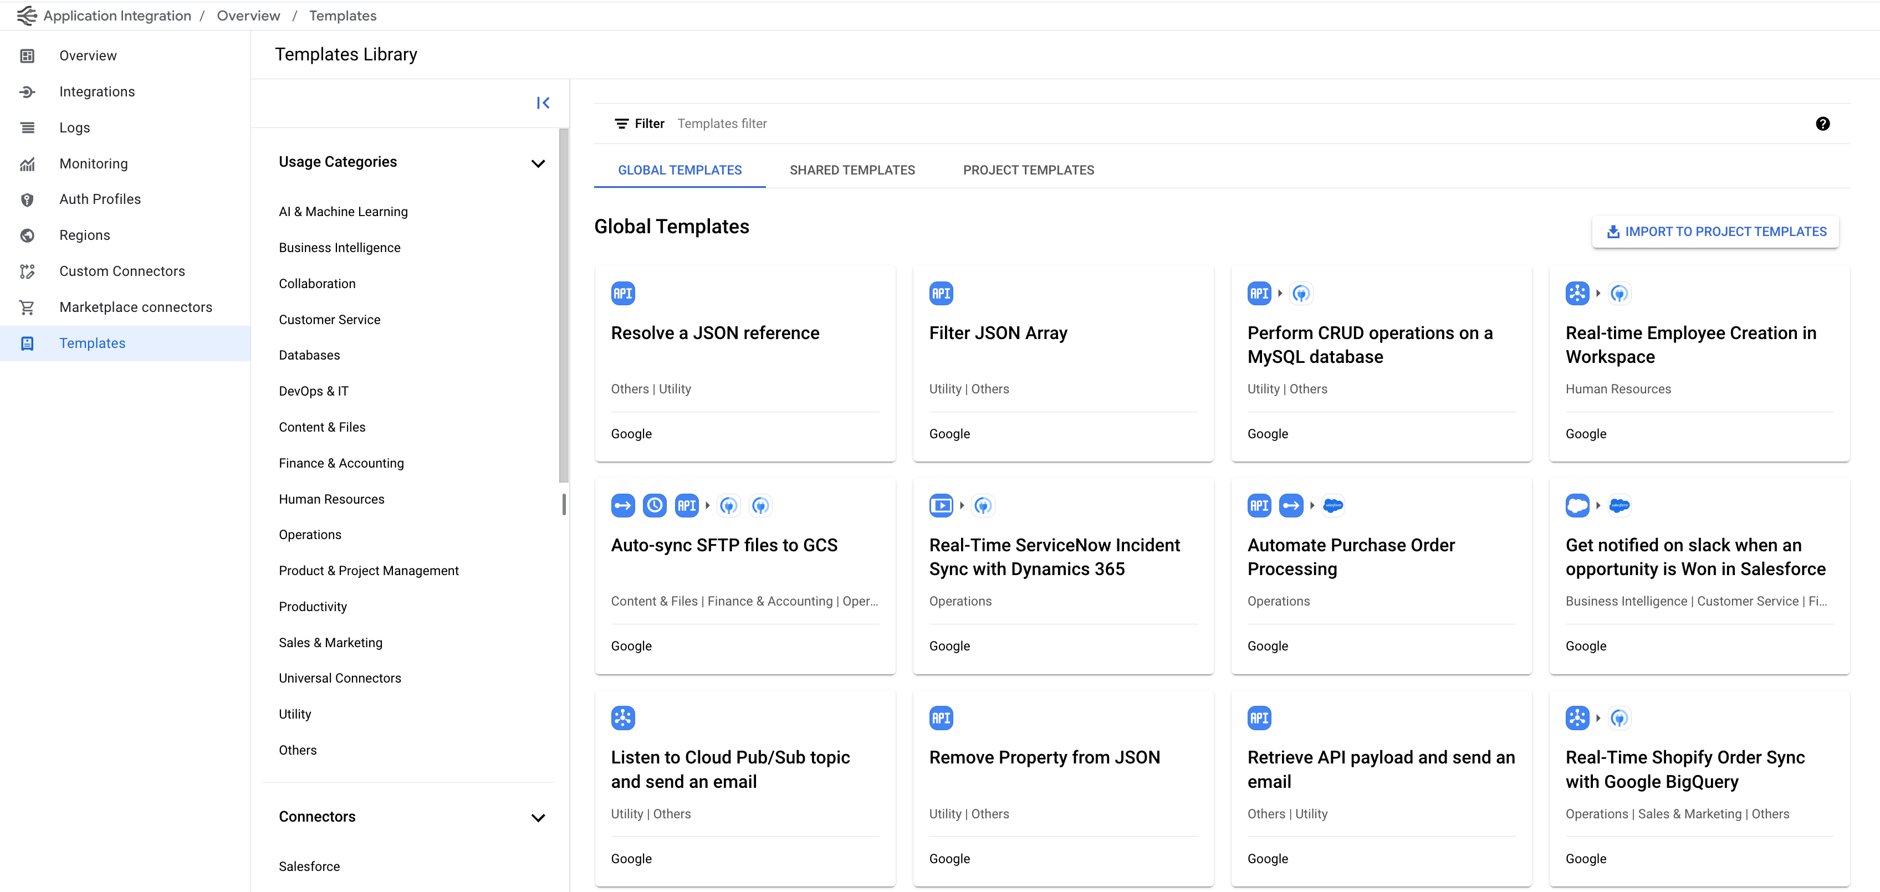The width and height of the screenshot is (1880, 892).
Task: Click the API trigger icon on 'Filter JSON Array'
Action: [x=941, y=293]
